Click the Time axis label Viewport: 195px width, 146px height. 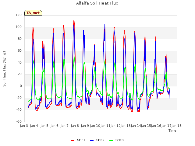172,130
